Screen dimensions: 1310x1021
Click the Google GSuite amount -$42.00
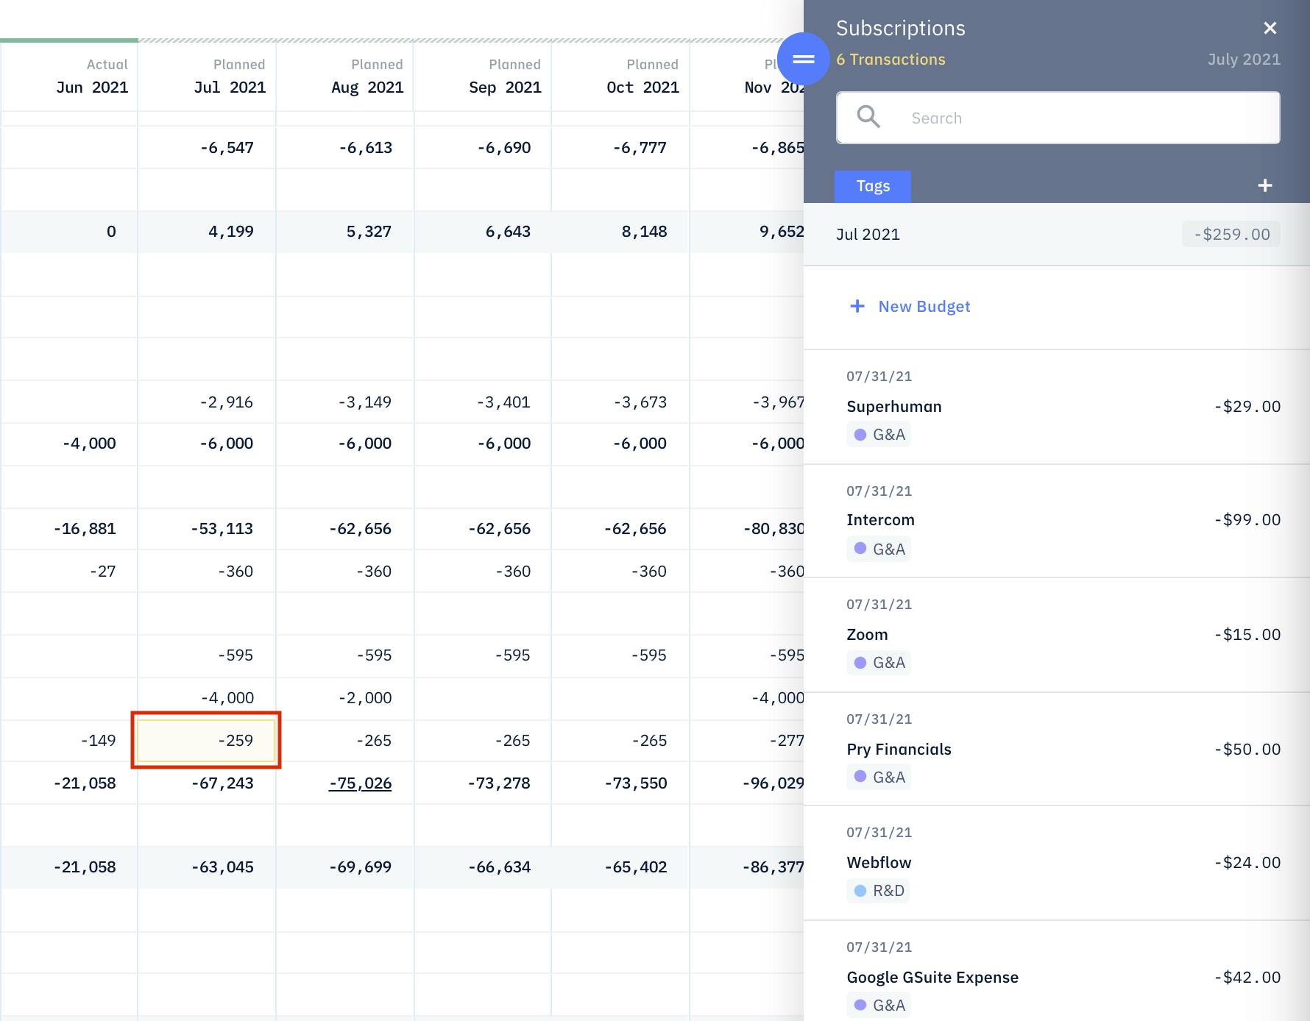[1247, 977]
